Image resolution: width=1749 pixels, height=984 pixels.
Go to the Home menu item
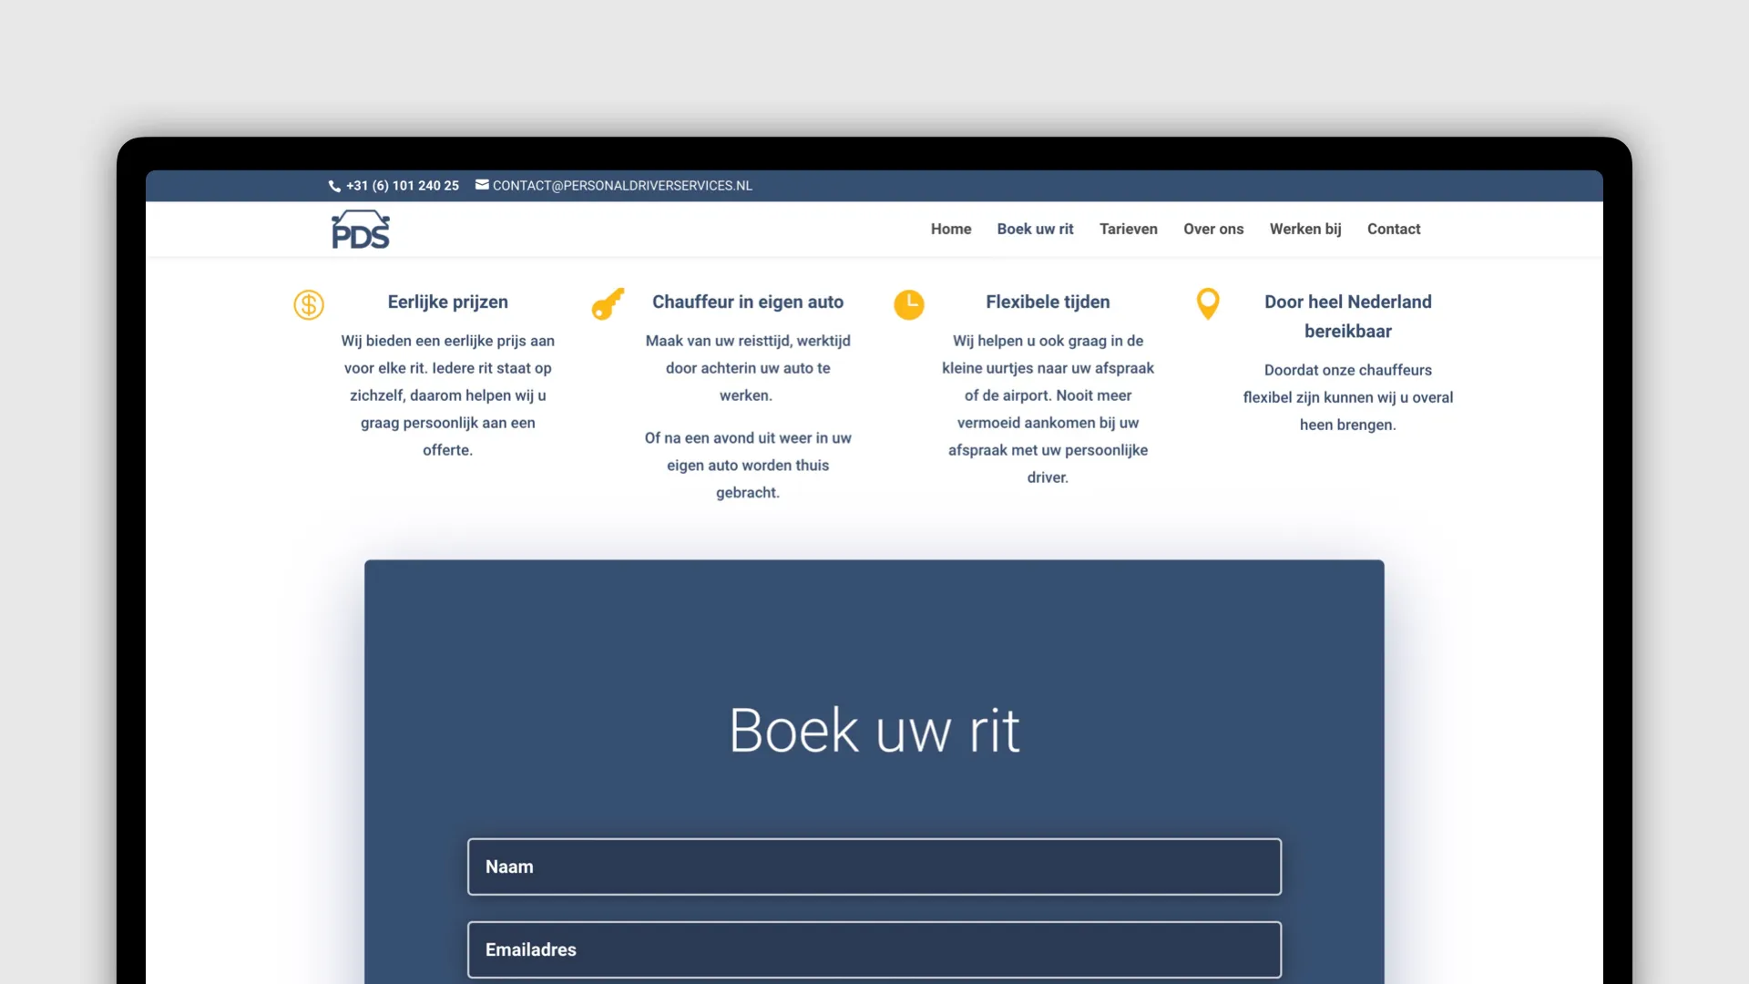[951, 230]
